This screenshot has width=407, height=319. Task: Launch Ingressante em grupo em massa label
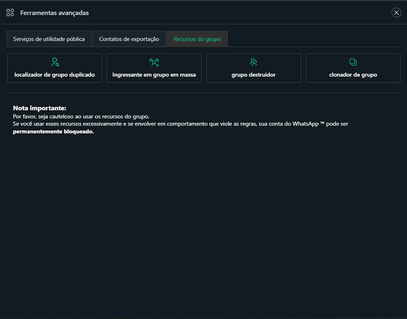pyautogui.click(x=154, y=75)
